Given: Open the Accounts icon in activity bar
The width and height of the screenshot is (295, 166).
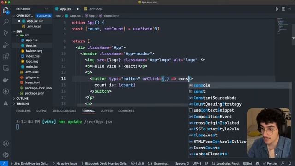Looking at the screenshot, I should pos(6,143).
